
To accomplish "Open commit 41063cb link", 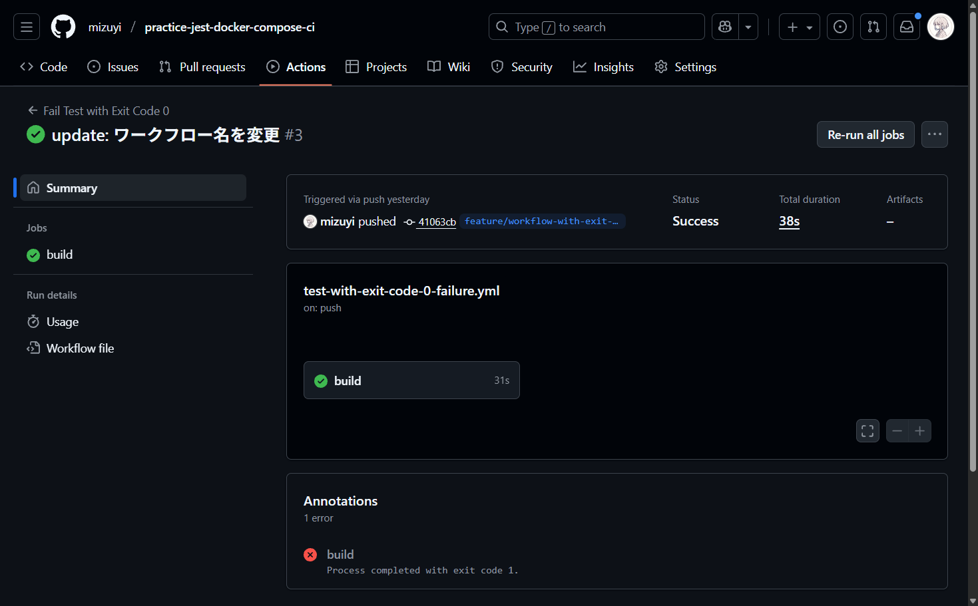I will (x=436, y=222).
